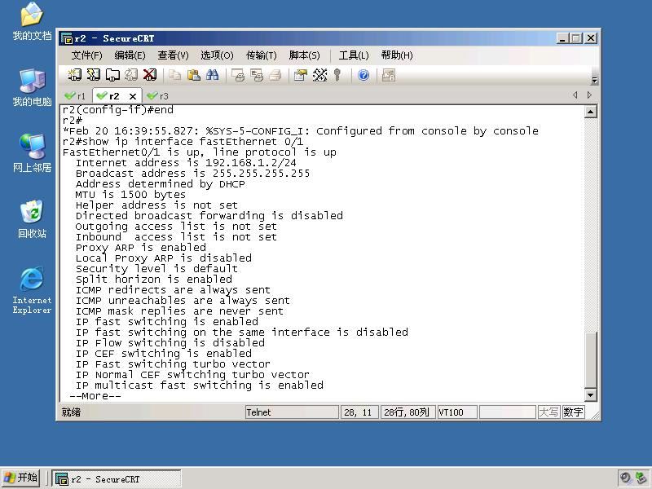Click the 'Internet address is 192.168.1.2/24' line
This screenshot has width=652, height=489.
coord(186,162)
